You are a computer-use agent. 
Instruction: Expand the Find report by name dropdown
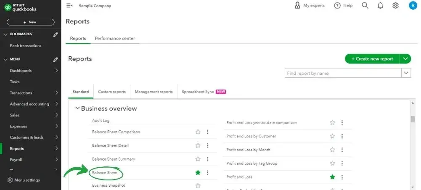406,73
